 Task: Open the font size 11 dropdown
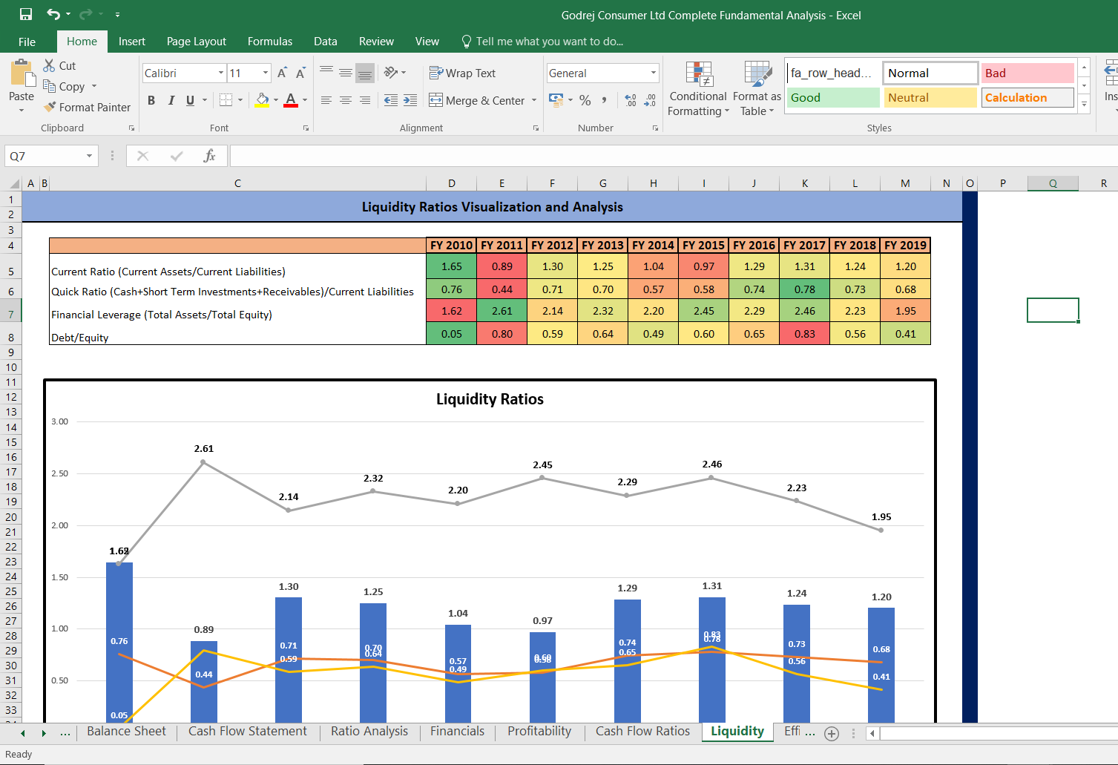click(266, 73)
